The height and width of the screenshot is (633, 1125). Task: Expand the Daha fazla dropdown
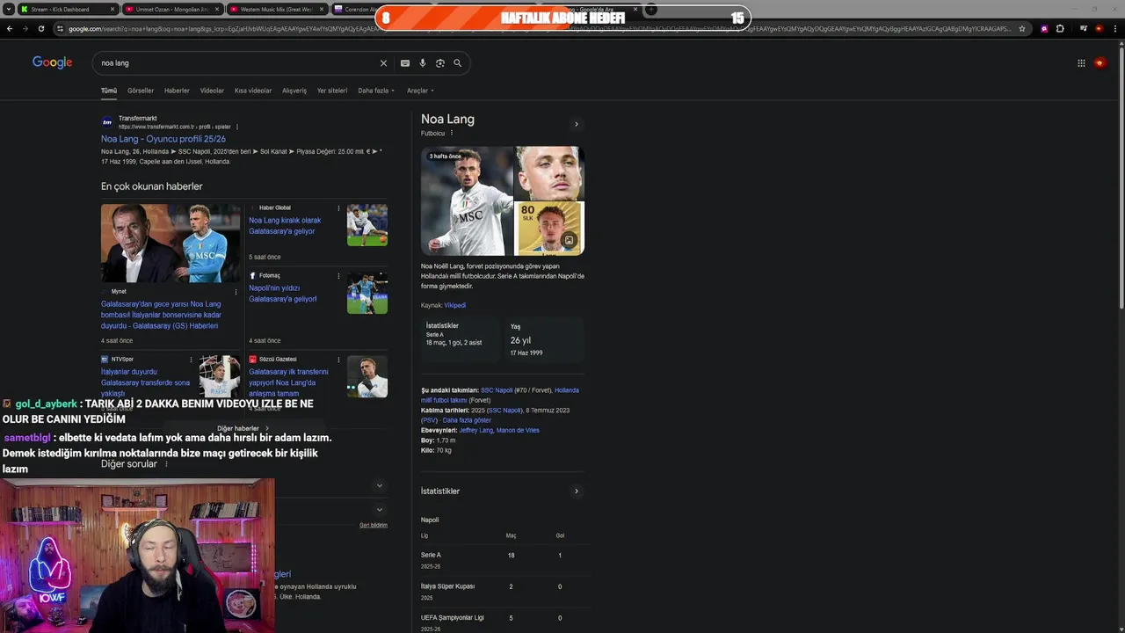[x=376, y=91]
